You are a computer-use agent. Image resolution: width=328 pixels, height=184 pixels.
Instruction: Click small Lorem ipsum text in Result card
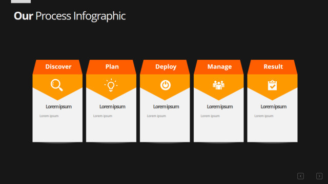(x=264, y=116)
